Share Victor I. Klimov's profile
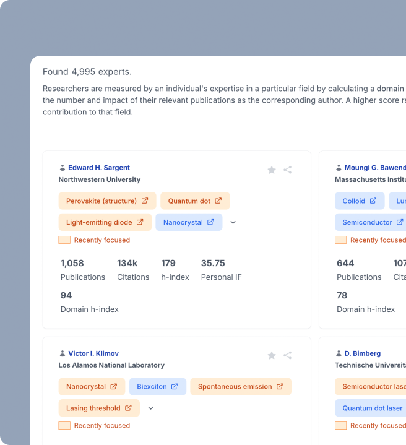This screenshot has height=445, width=406. 287,355
